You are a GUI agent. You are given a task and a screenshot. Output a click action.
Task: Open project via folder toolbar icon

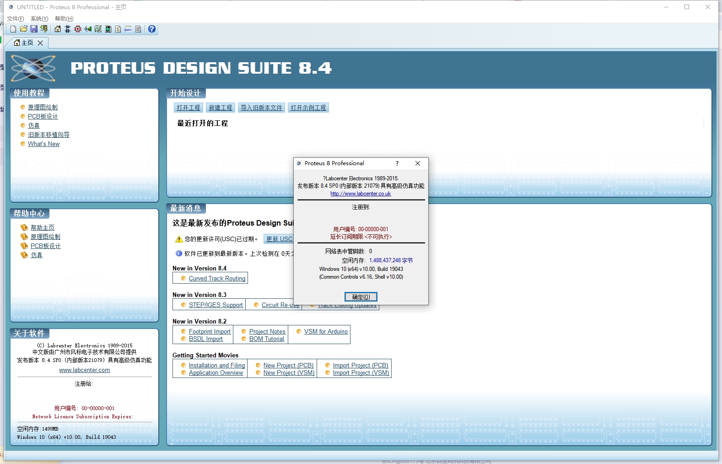click(23, 29)
